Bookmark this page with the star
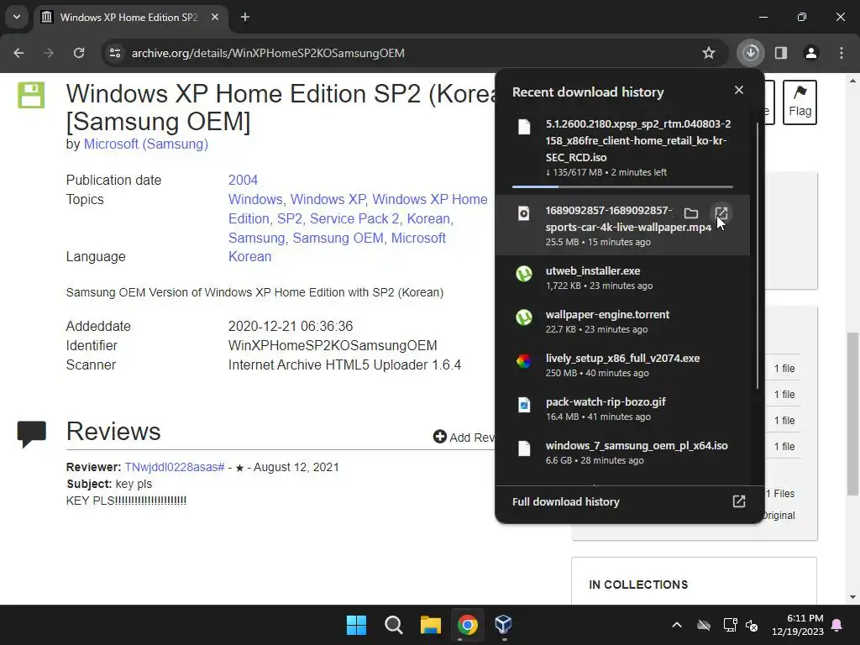Viewport: 860px width, 645px height. click(x=709, y=53)
